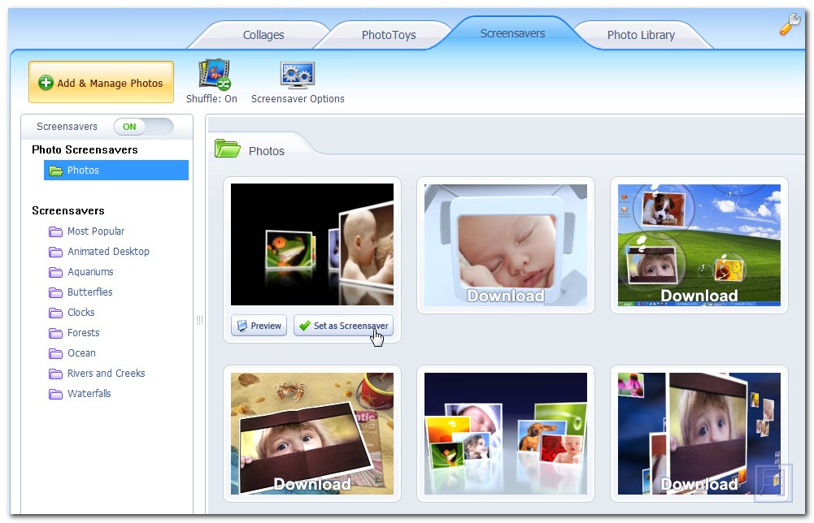The width and height of the screenshot is (814, 523).
Task: Download the sleeping baby frame screensaver
Action: 506,245
